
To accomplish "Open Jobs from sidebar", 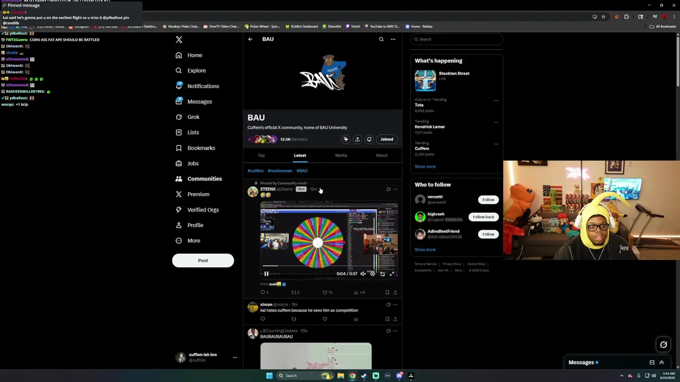I will 186,163.
